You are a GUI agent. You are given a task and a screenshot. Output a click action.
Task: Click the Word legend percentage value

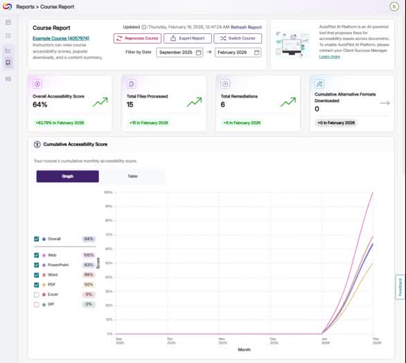pos(89,275)
